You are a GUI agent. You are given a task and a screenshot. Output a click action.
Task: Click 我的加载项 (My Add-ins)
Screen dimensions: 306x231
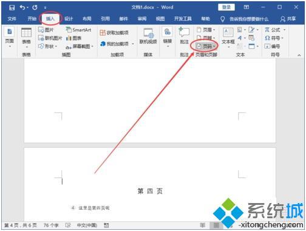[x=115, y=44]
